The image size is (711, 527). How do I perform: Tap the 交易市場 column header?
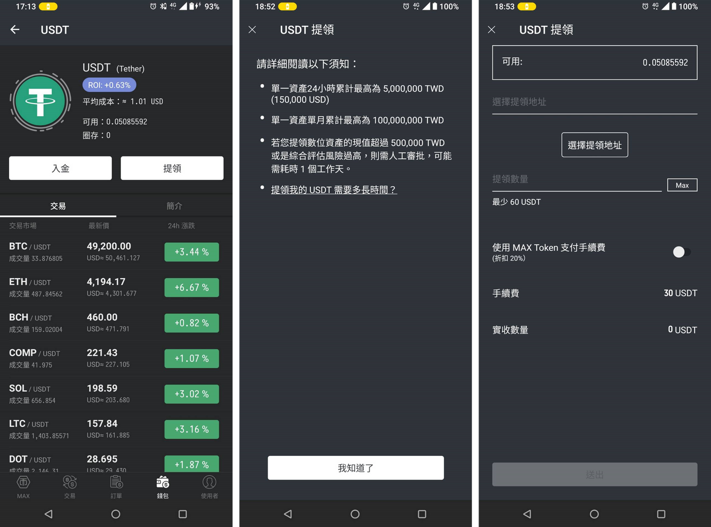coord(23,225)
